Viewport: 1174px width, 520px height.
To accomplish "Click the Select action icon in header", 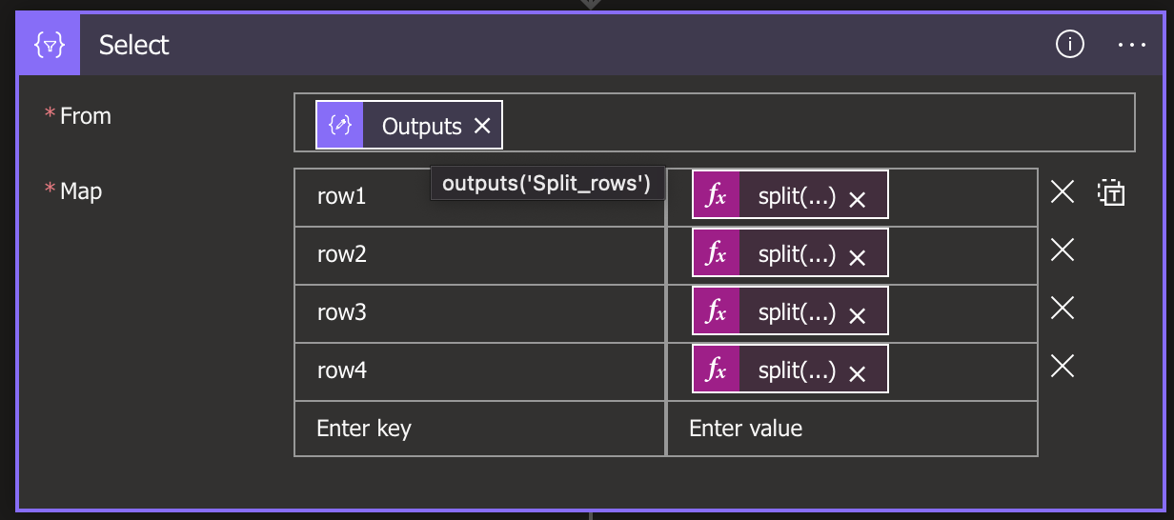I will coord(50,45).
